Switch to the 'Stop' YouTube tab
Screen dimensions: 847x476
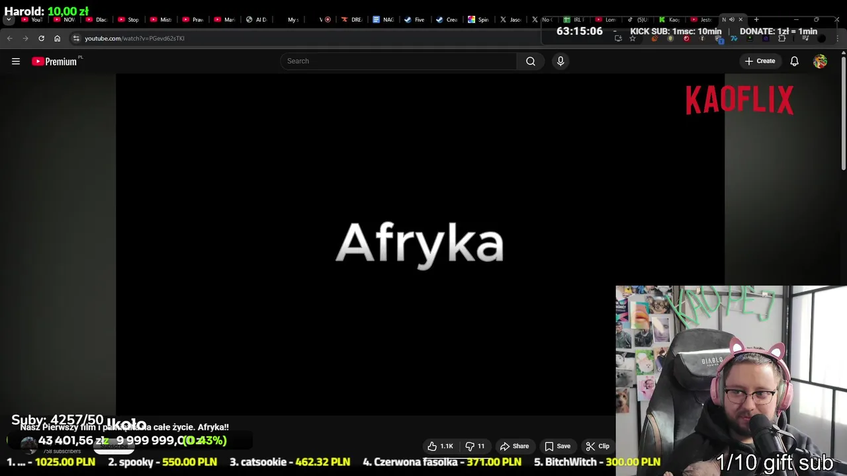[128, 19]
